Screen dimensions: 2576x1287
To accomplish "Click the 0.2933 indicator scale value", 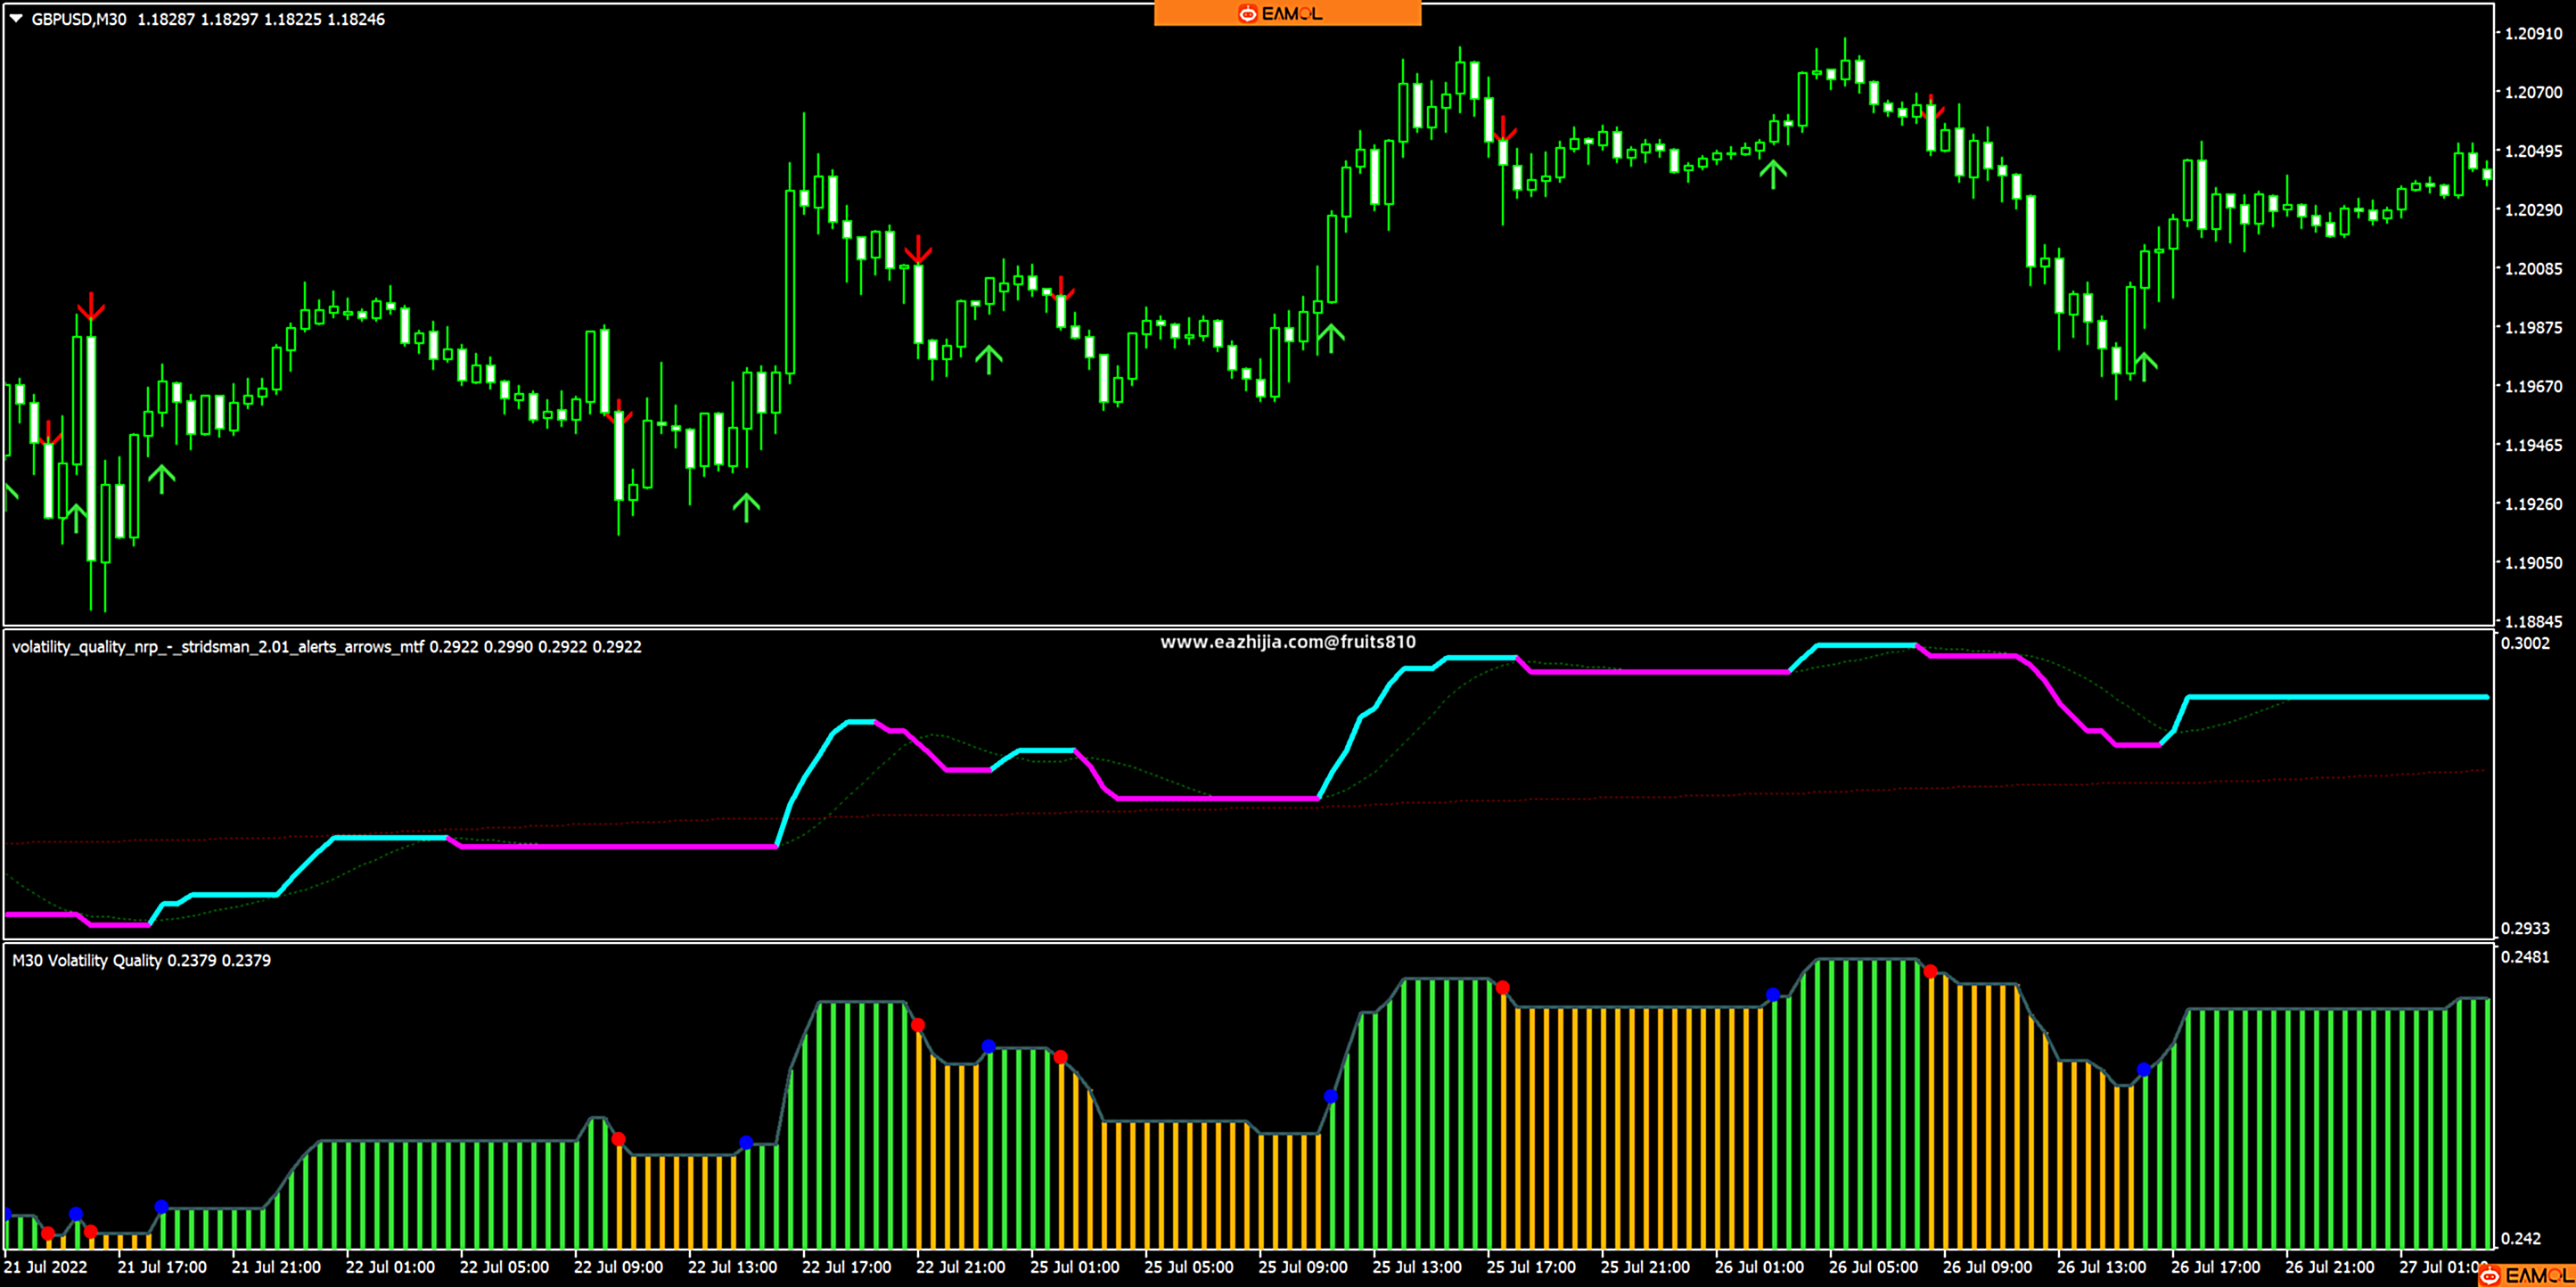I will pyautogui.click(x=2525, y=928).
